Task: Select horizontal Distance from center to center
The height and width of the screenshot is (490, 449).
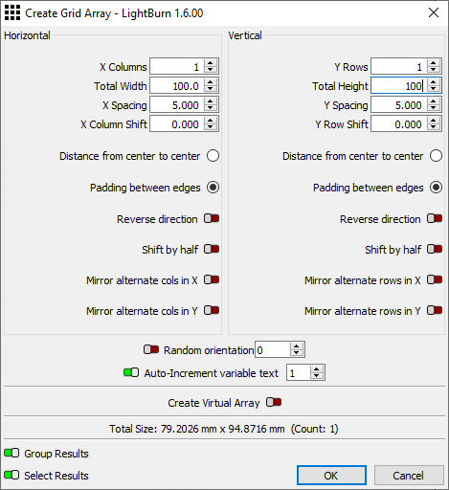Action: click(x=213, y=156)
